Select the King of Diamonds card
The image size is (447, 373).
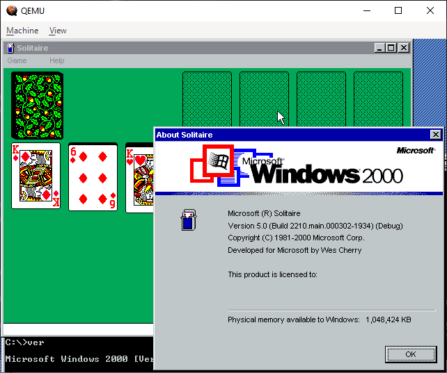pyautogui.click(x=36, y=176)
